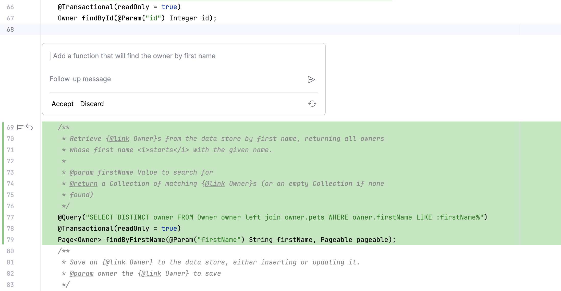The height and width of the screenshot is (291, 561).
Task: Click the @link Owner reference on line 81
Action: 127,262
